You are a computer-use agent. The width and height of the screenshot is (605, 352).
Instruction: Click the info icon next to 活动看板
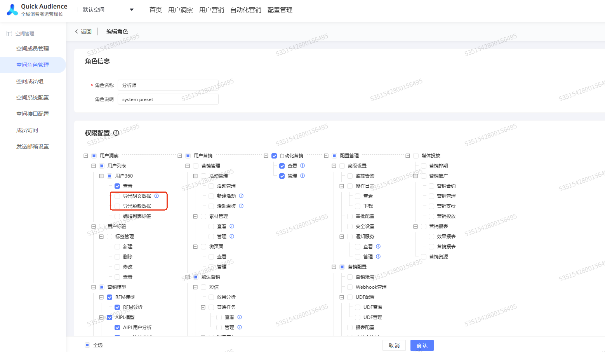click(x=241, y=206)
